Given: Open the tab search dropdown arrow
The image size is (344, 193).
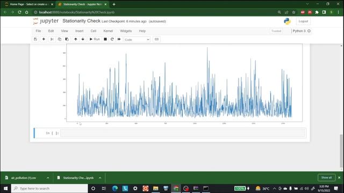Looking at the screenshot, I should (307, 4).
